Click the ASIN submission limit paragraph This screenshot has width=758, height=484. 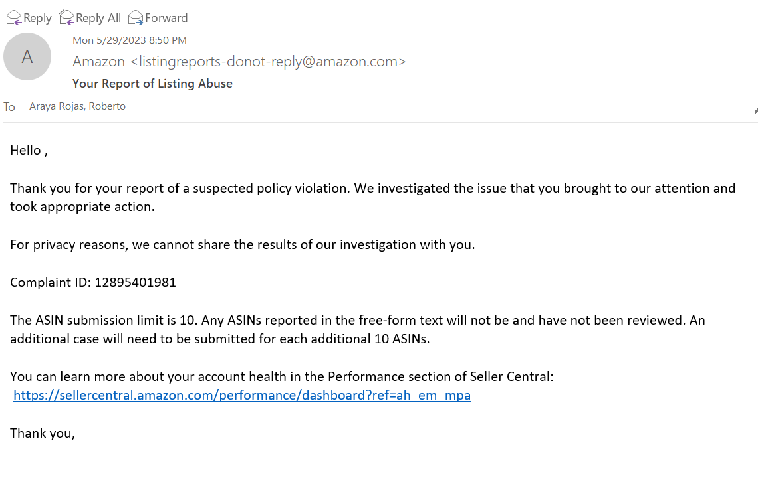(358, 329)
